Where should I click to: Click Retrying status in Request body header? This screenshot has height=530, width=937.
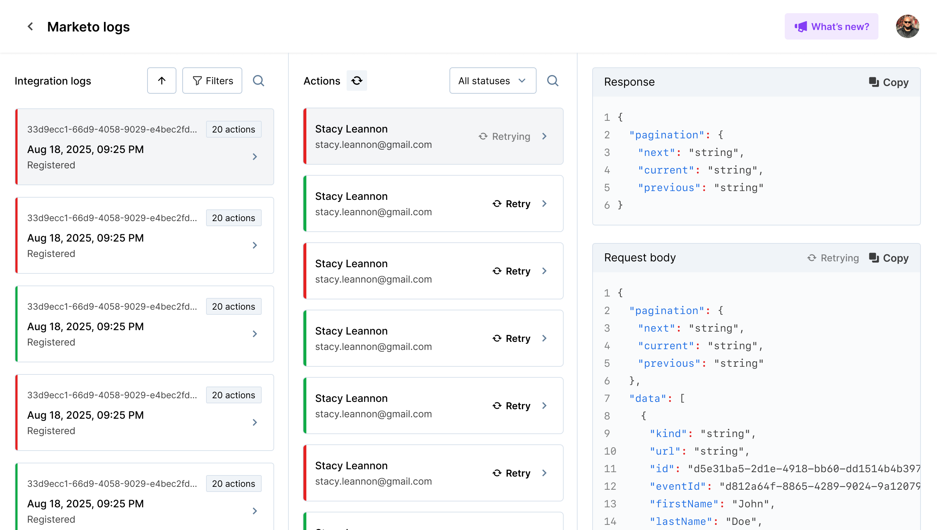click(x=833, y=258)
